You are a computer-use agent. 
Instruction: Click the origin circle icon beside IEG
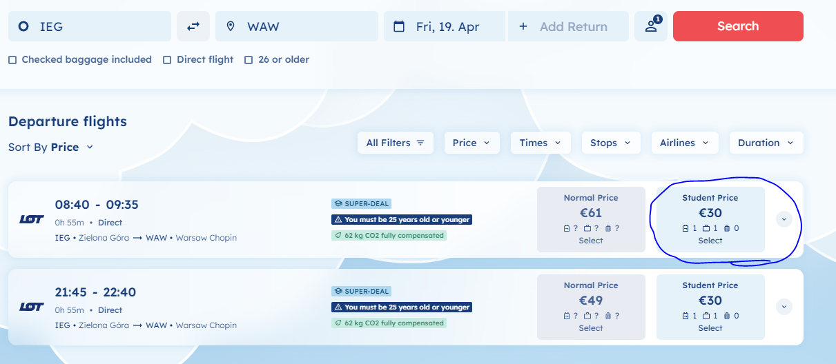pos(23,27)
